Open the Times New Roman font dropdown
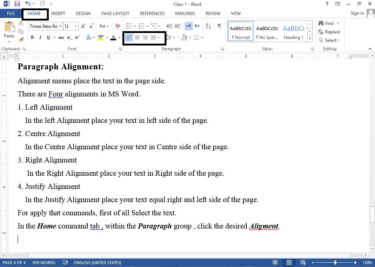Screen dimensions: 375x267 click(60, 26)
